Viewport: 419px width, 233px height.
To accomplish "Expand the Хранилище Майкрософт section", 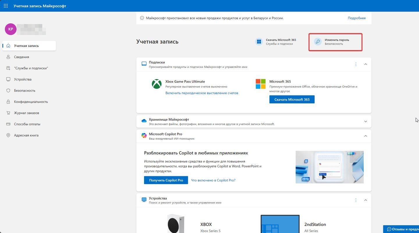I will (x=366, y=121).
